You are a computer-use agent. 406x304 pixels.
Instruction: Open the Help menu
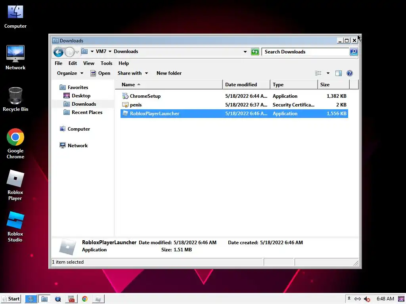click(124, 63)
